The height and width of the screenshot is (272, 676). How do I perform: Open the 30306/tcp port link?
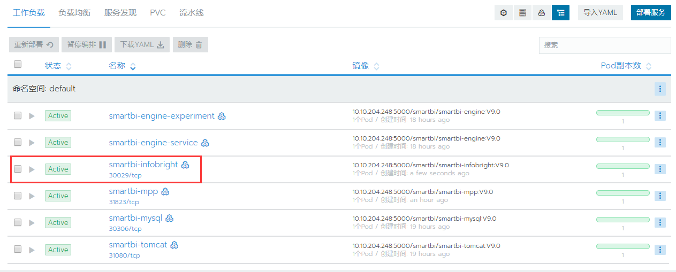(125, 229)
